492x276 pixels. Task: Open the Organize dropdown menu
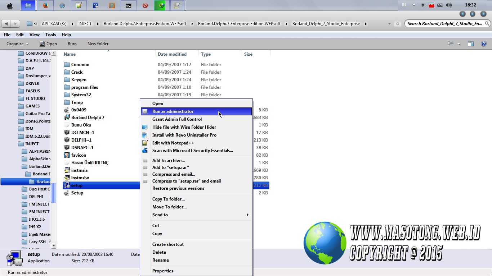[17, 44]
